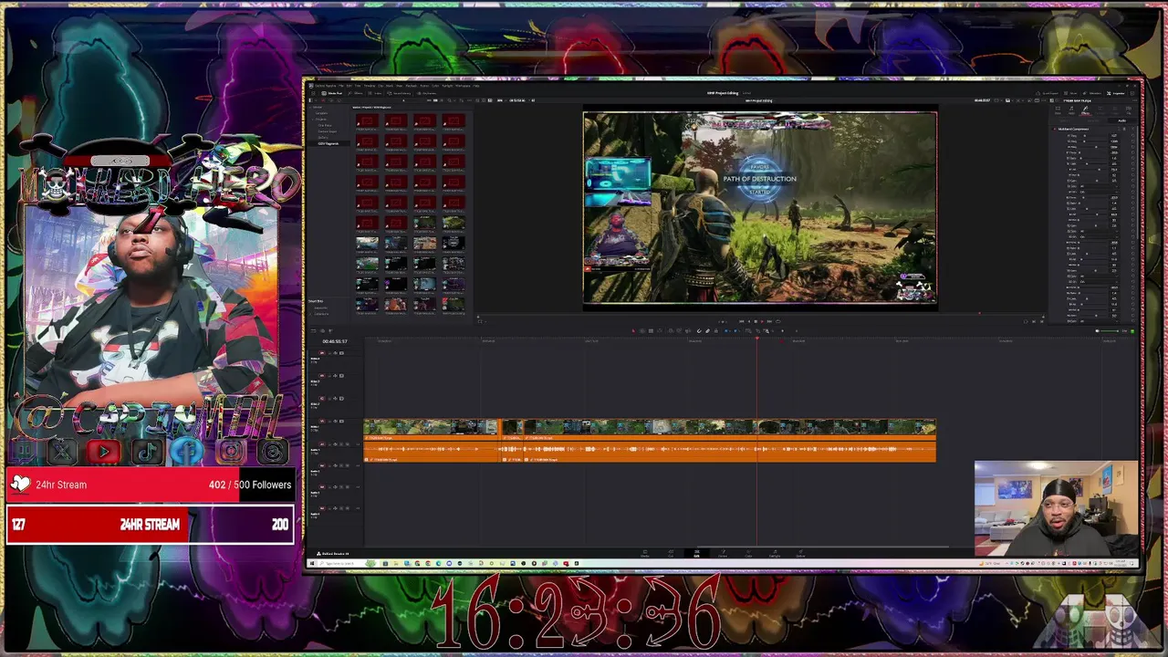Viewport: 1168px width, 657px height.
Task: Open the Sound Library panel
Action: pos(399,93)
